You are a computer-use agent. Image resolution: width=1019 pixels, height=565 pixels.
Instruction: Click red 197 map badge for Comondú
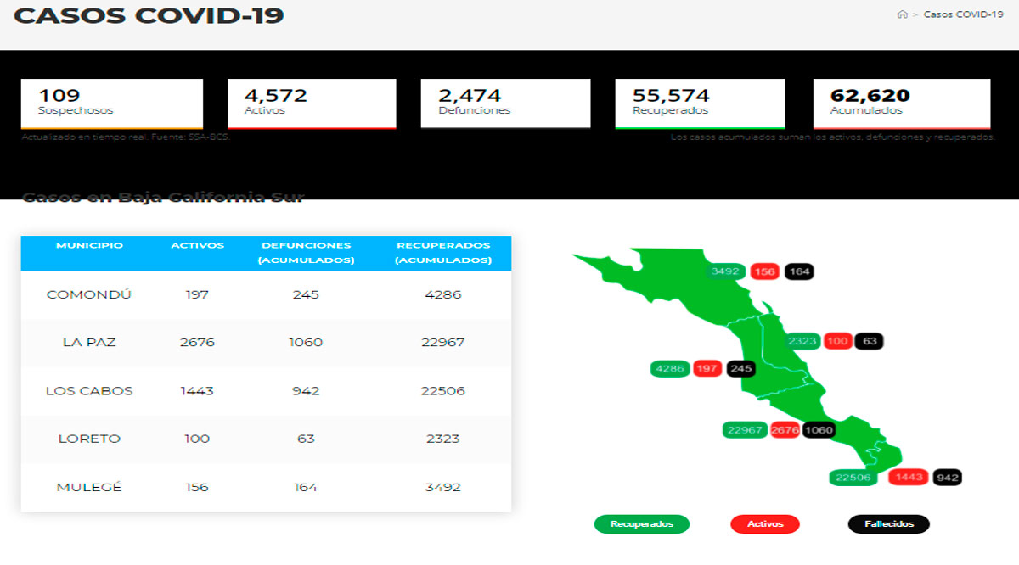click(707, 368)
